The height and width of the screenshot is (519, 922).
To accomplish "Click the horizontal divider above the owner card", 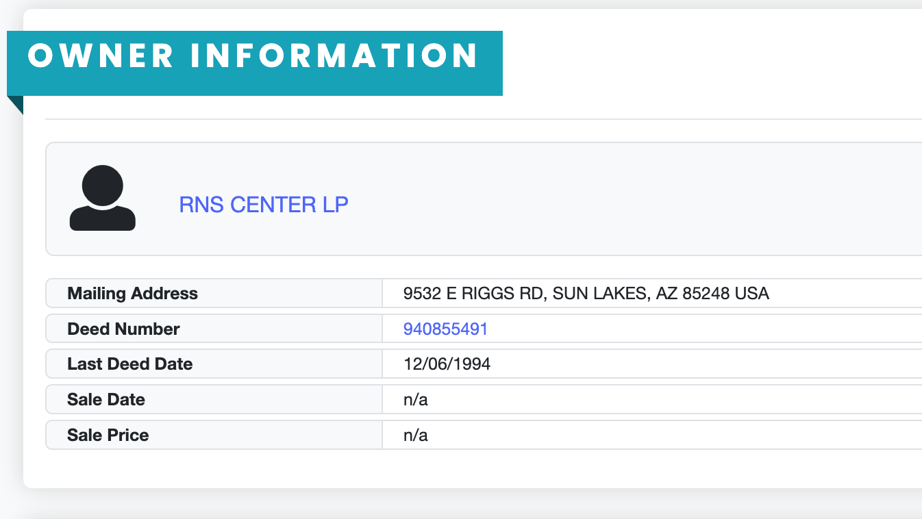I will pyautogui.click(x=479, y=119).
